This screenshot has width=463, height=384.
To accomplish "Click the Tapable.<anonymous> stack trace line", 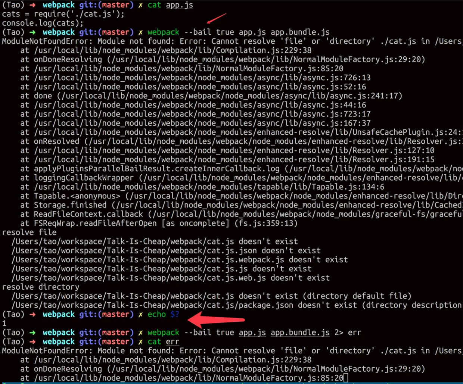I will point(242,196).
